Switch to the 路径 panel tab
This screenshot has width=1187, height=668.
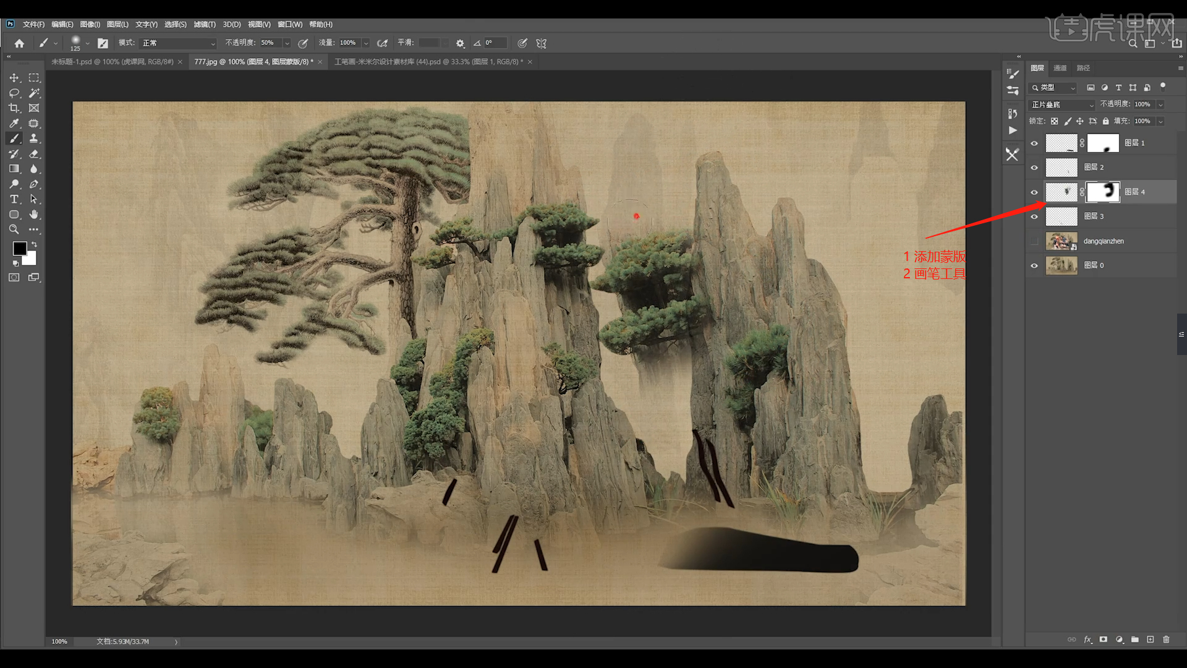pos(1083,68)
